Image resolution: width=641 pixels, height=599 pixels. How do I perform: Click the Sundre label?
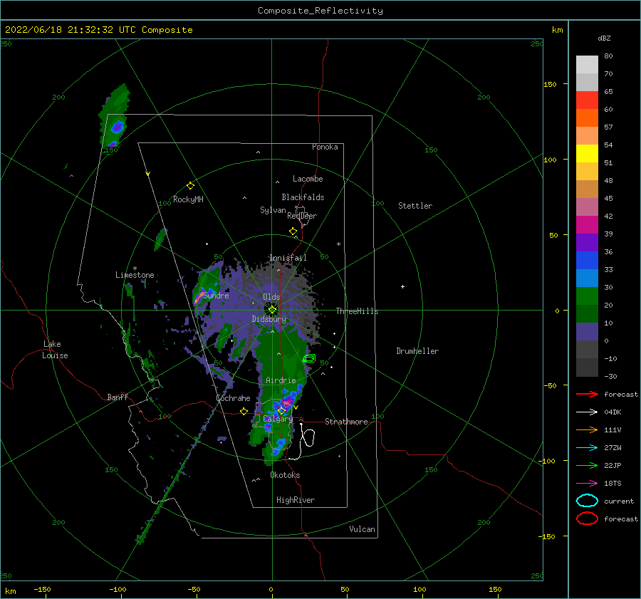tap(217, 296)
